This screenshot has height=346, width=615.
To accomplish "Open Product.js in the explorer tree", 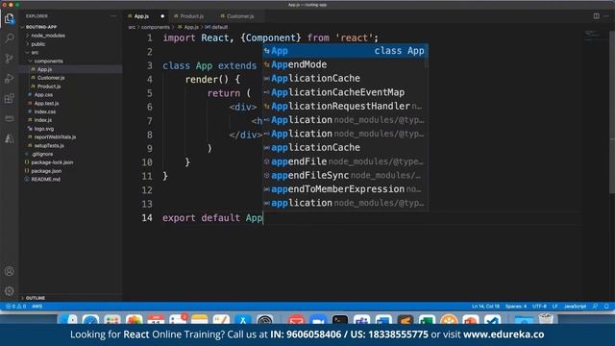I will [x=70, y=86].
